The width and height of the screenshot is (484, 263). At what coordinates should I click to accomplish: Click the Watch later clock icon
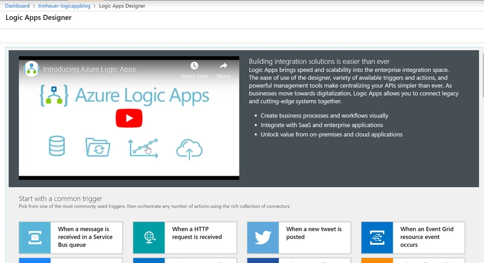point(194,67)
